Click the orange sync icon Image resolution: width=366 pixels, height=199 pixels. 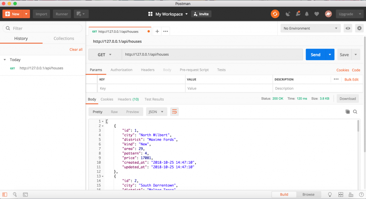(x=275, y=14)
